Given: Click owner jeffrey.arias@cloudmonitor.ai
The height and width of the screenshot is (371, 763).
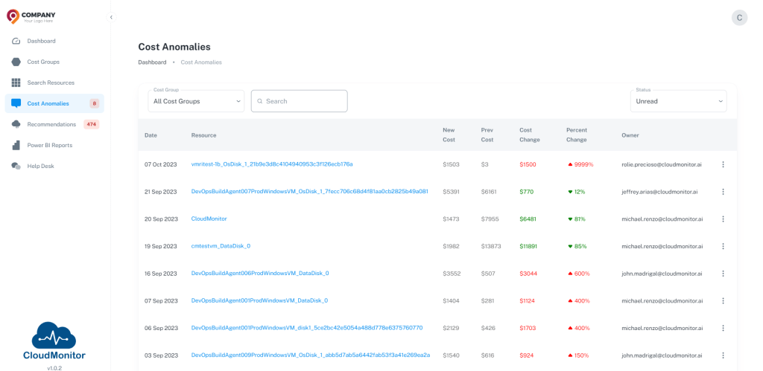Looking at the screenshot, I should [660, 192].
